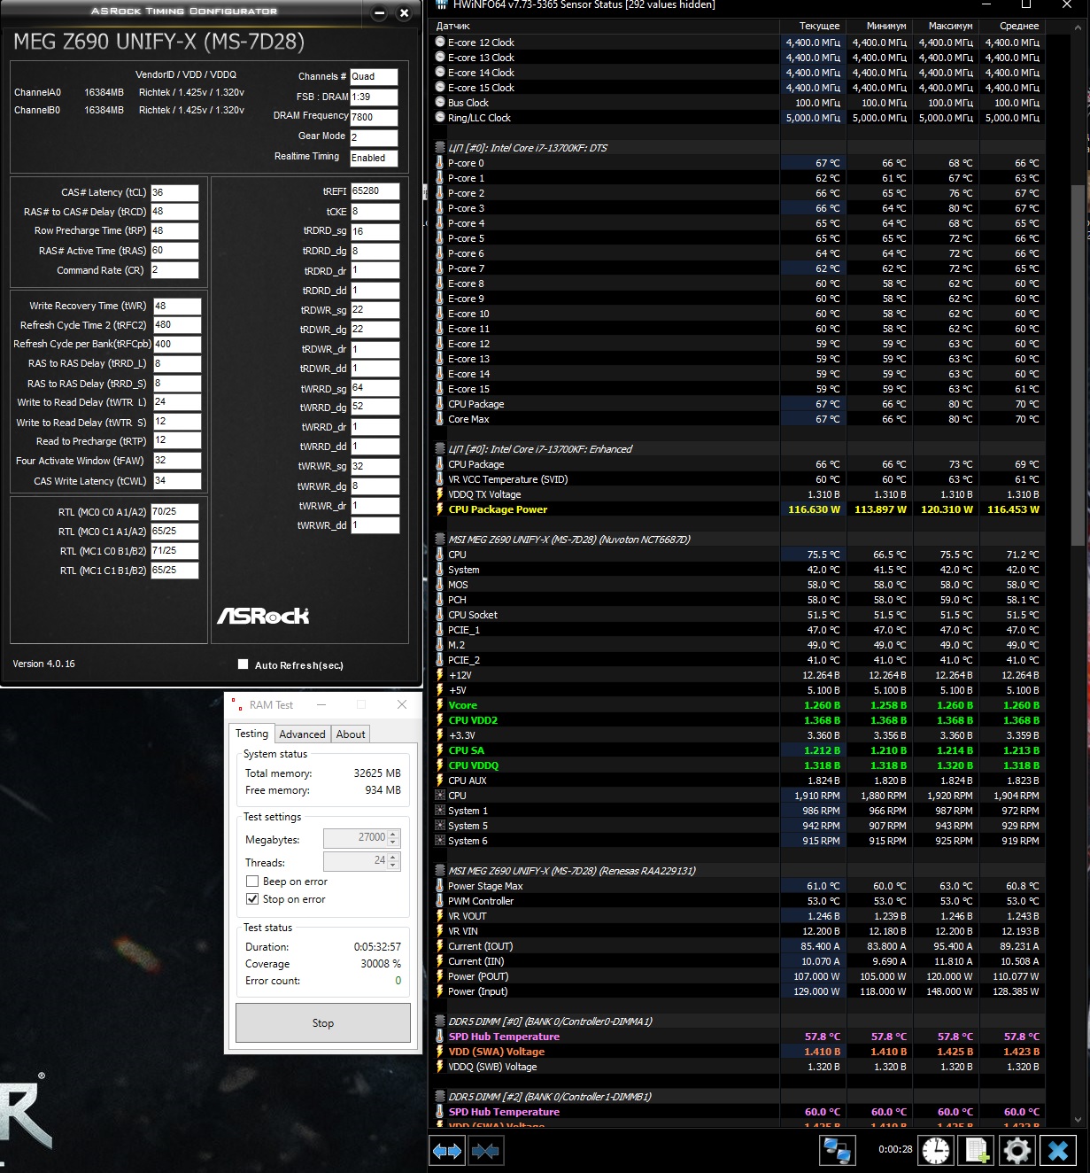Enable the Auto Refresh(sec) checkbox
Viewport: 1090px width, 1173px height.
[243, 664]
